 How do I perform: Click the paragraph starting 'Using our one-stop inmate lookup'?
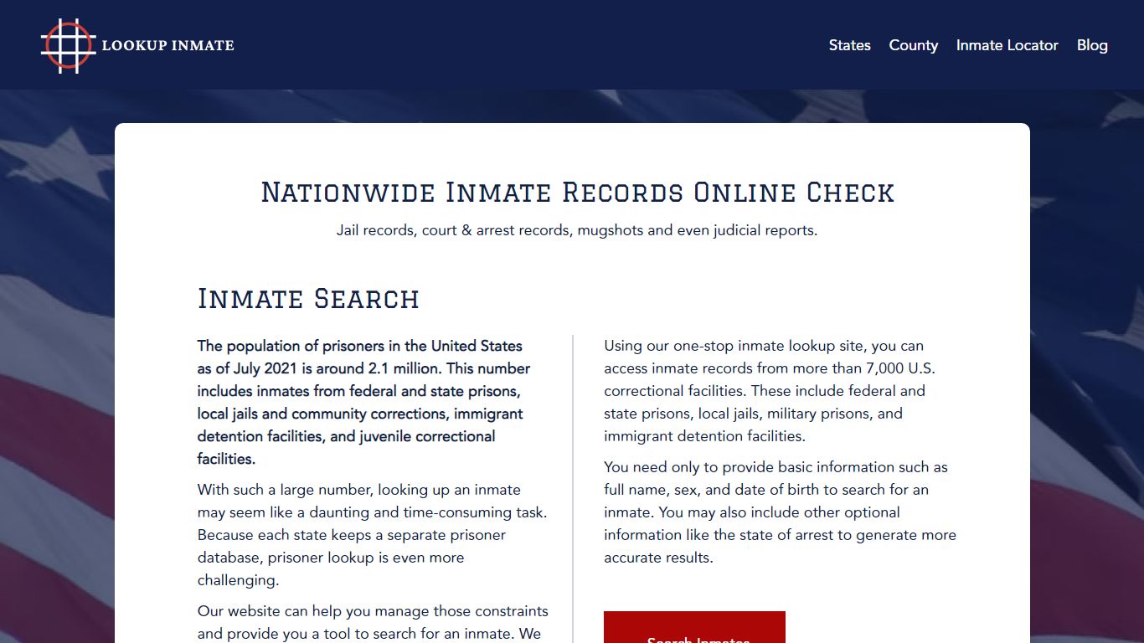coord(770,391)
